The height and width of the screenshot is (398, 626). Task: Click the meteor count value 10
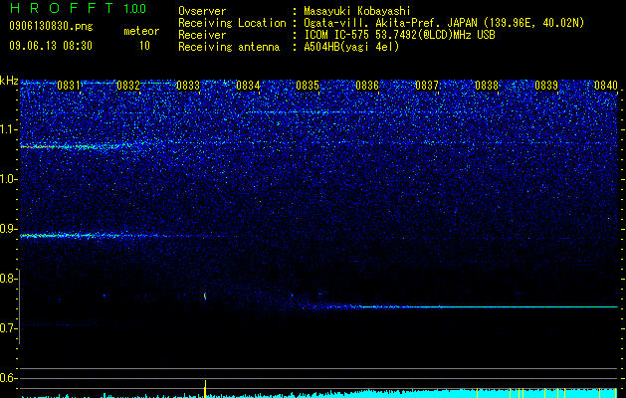coord(144,46)
